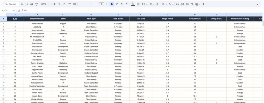Increase decimal places
This screenshot has height=103, width=264.
tap(69, 4)
